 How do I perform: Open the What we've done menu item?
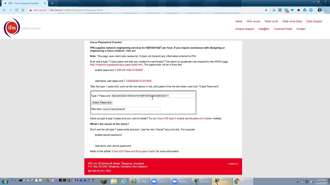pyautogui.click(x=292, y=21)
